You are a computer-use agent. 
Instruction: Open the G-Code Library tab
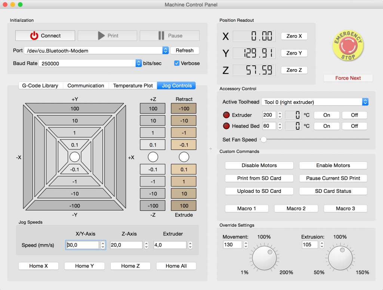(40, 86)
